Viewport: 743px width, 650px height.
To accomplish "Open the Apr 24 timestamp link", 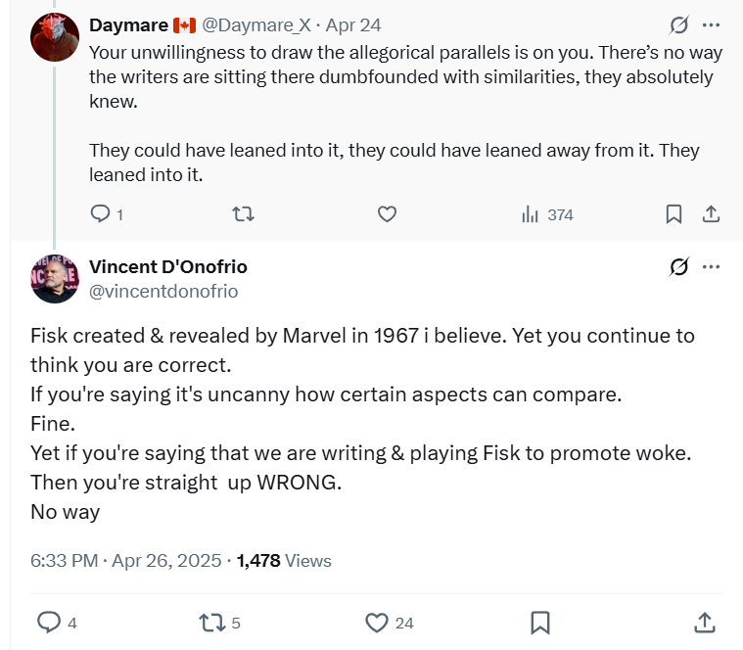I will pos(353,24).
